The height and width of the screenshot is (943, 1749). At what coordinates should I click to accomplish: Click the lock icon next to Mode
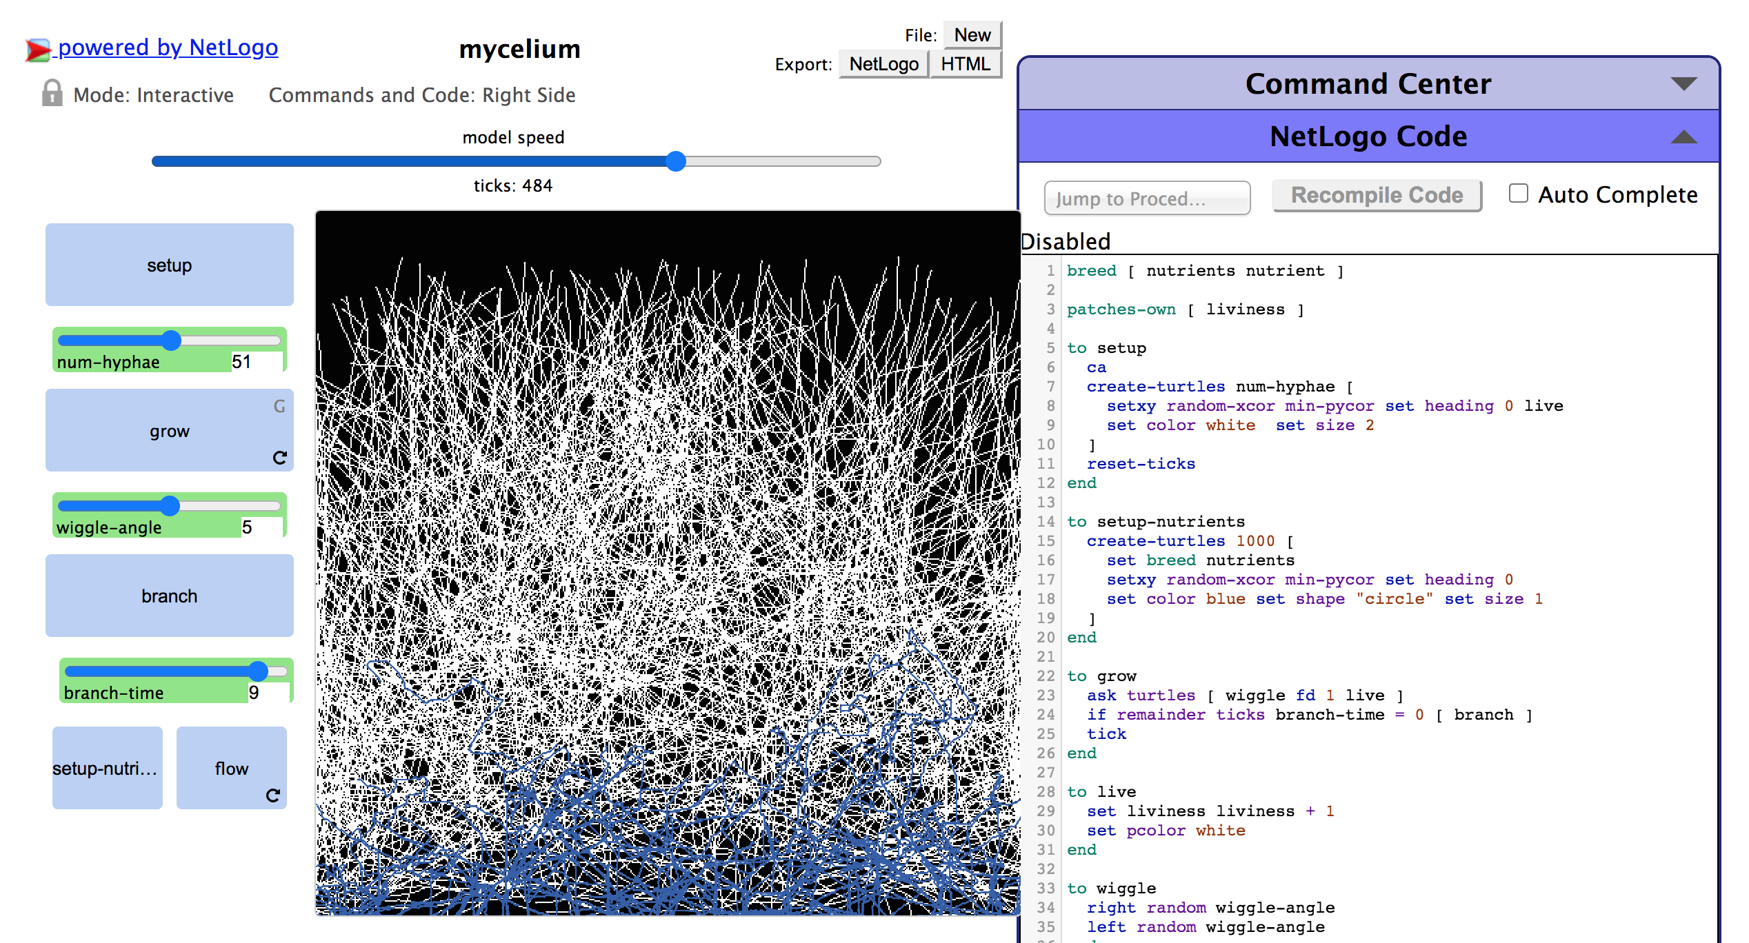52,93
